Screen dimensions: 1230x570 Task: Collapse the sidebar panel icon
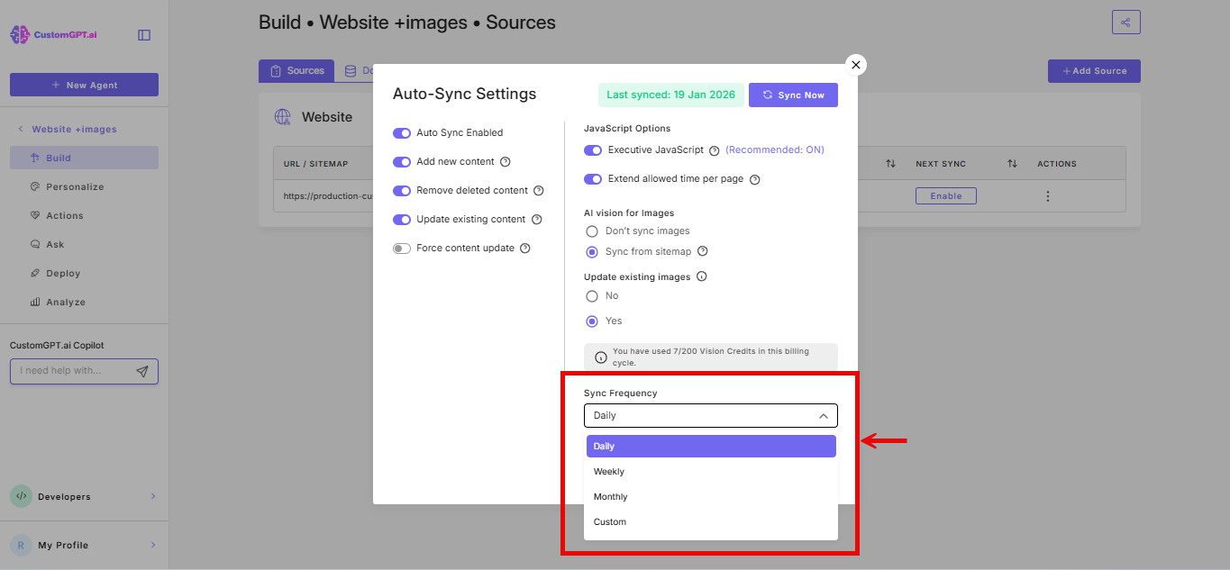point(144,35)
